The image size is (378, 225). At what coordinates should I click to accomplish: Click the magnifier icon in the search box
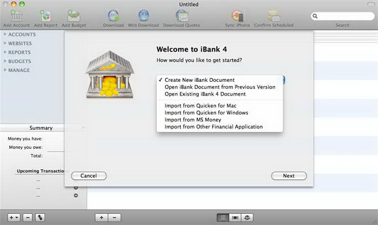315,16
